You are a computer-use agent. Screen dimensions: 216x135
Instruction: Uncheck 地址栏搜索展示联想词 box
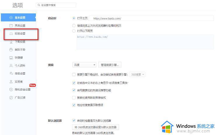click(x=74, y=105)
